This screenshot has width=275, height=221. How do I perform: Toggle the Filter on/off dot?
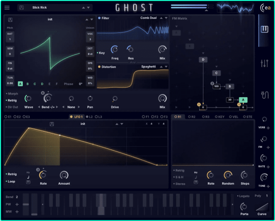click(x=99, y=18)
